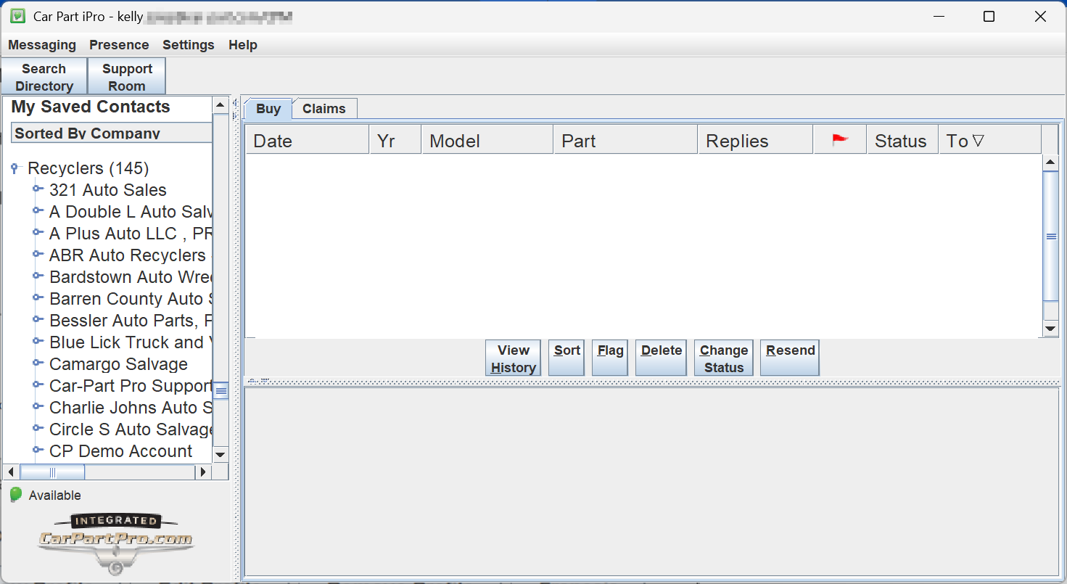Viewport: 1067px width, 584px height.
Task: Select CP Demo Account contact
Action: (120, 451)
